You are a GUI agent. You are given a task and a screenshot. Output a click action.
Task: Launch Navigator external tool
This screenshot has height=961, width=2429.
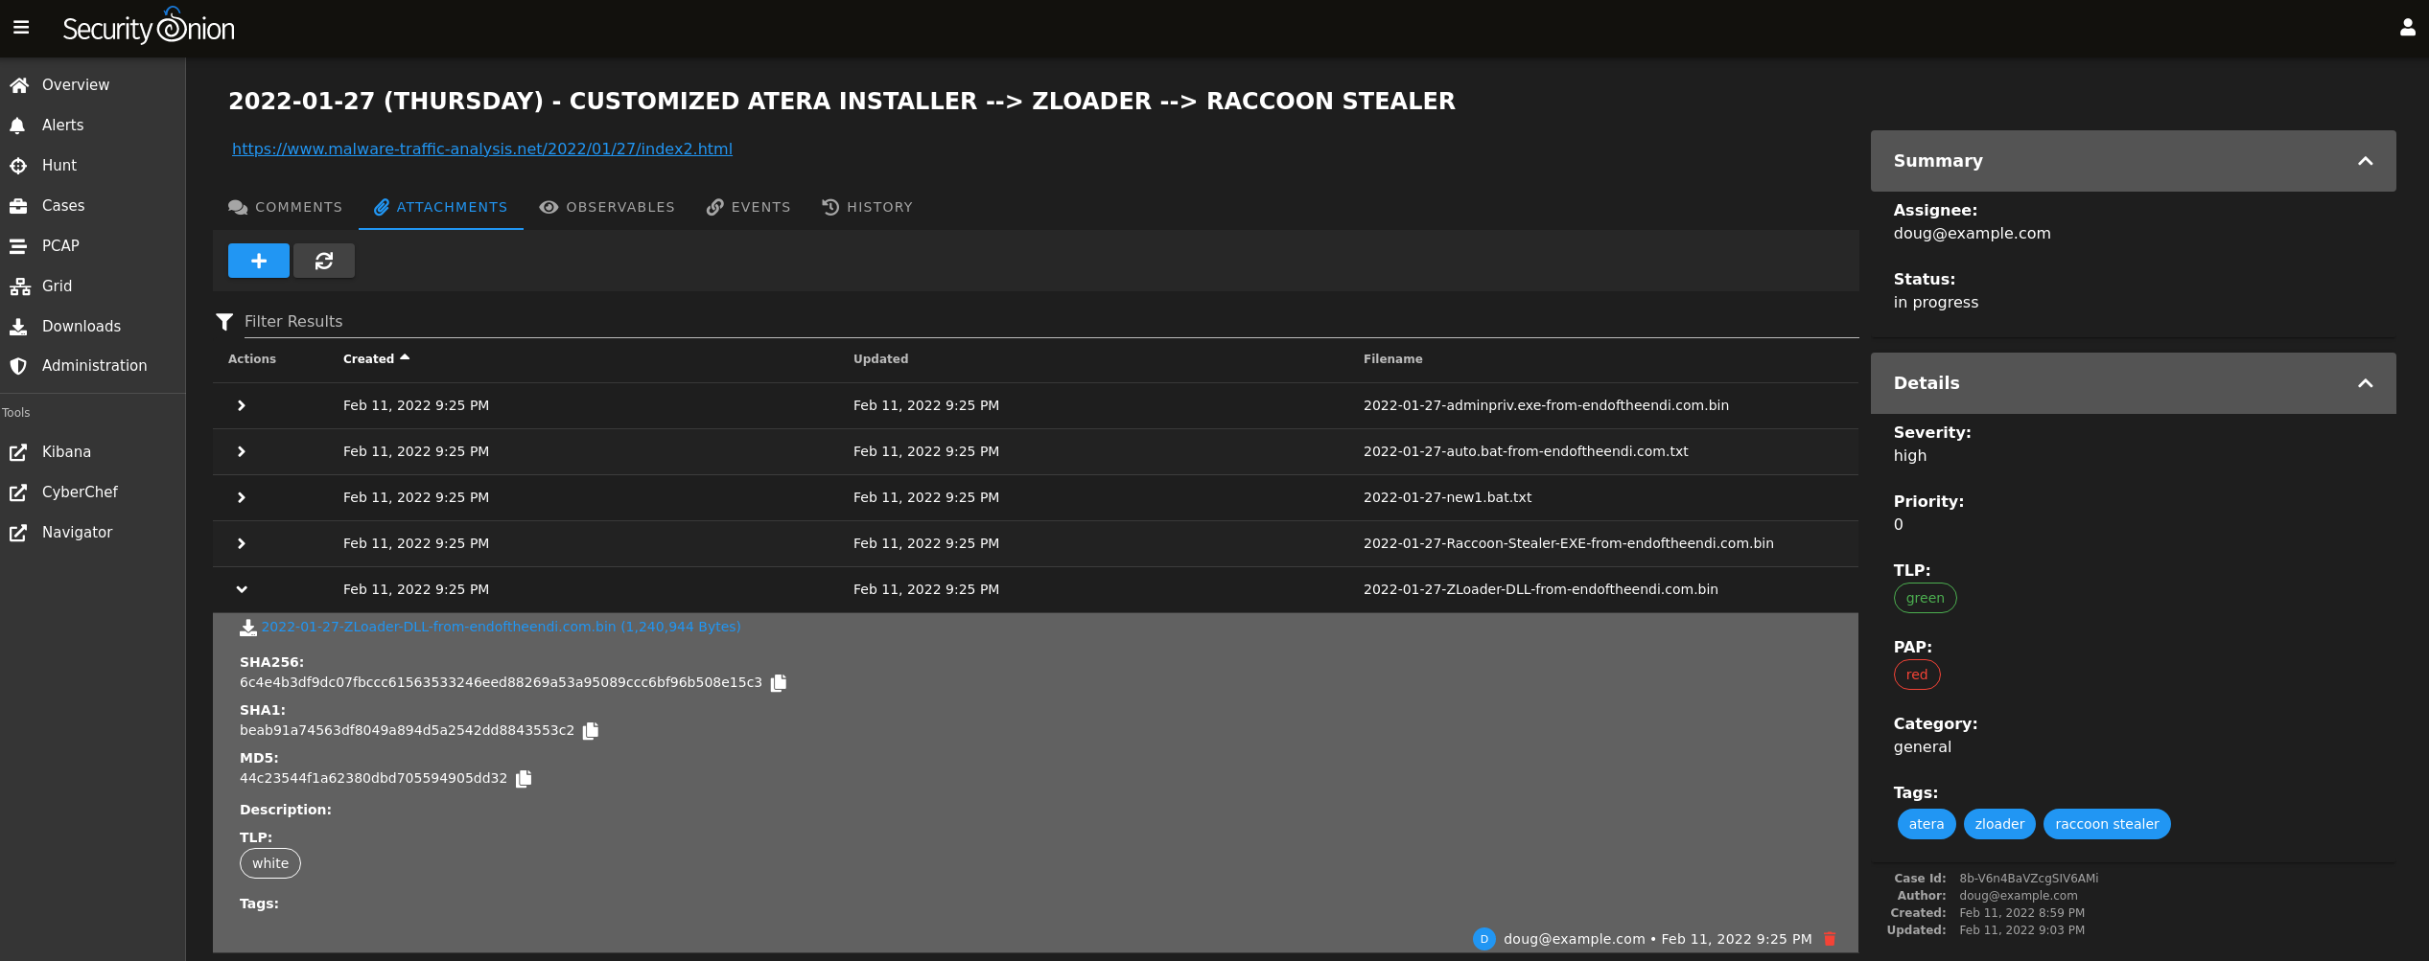(x=93, y=532)
